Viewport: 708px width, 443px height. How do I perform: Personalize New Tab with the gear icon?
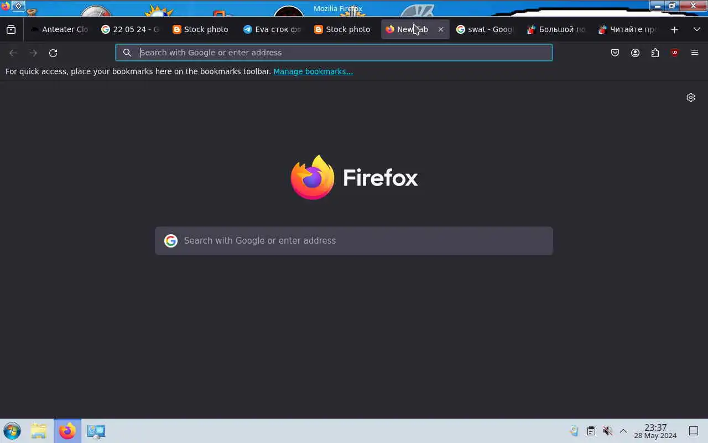pyautogui.click(x=691, y=97)
